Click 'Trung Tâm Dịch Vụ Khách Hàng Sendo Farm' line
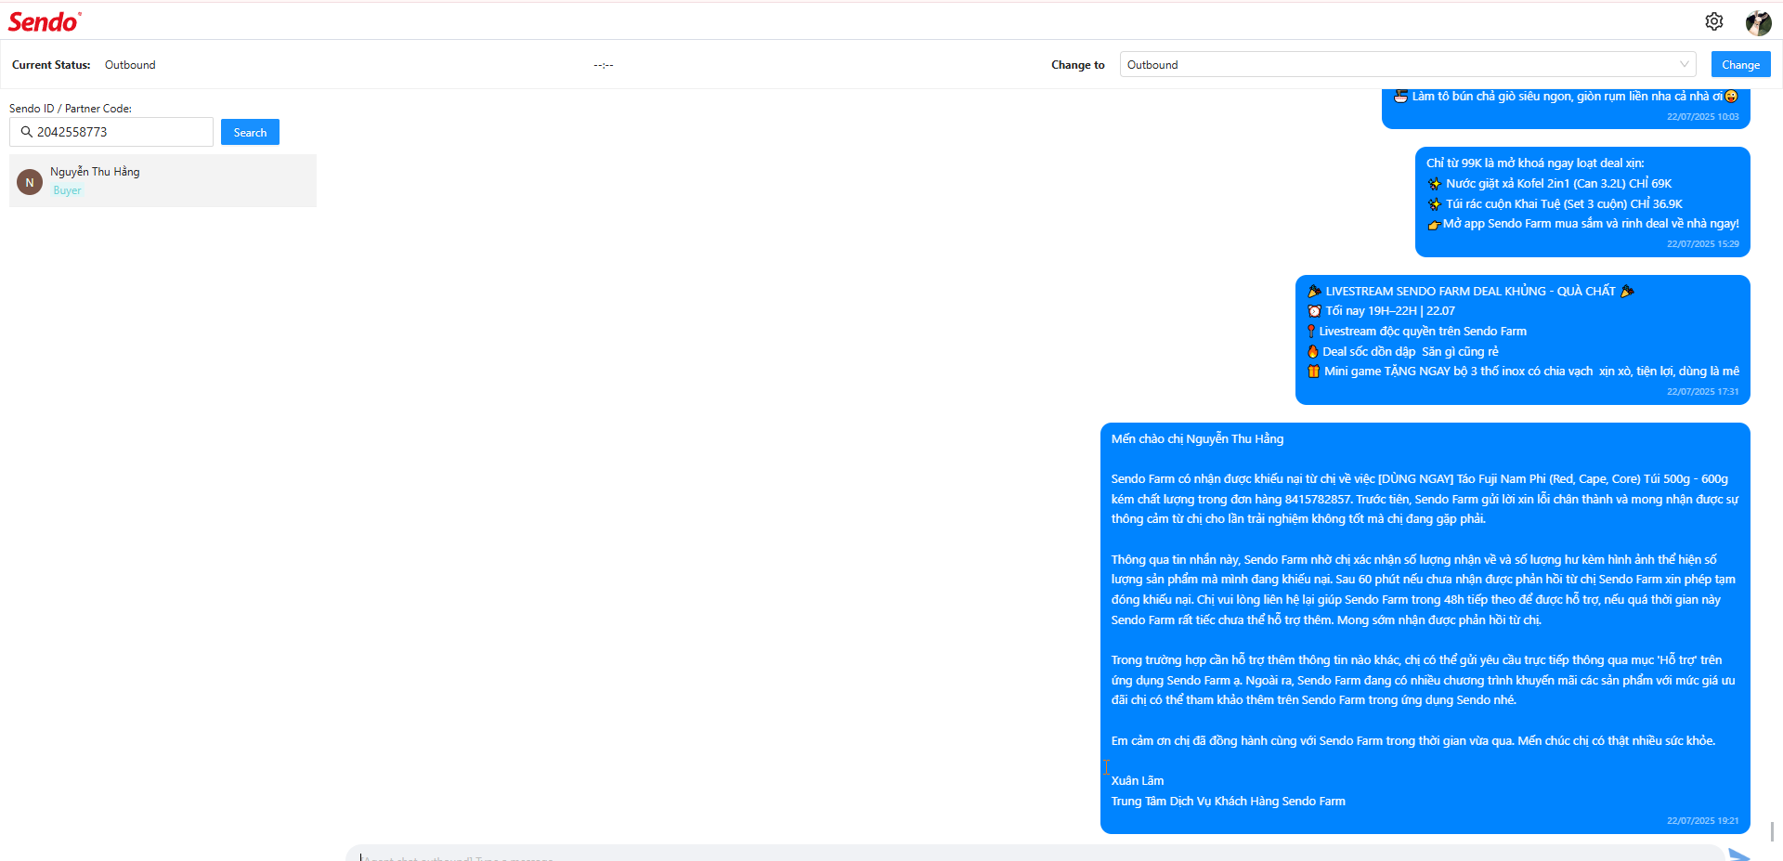 coord(1228,801)
